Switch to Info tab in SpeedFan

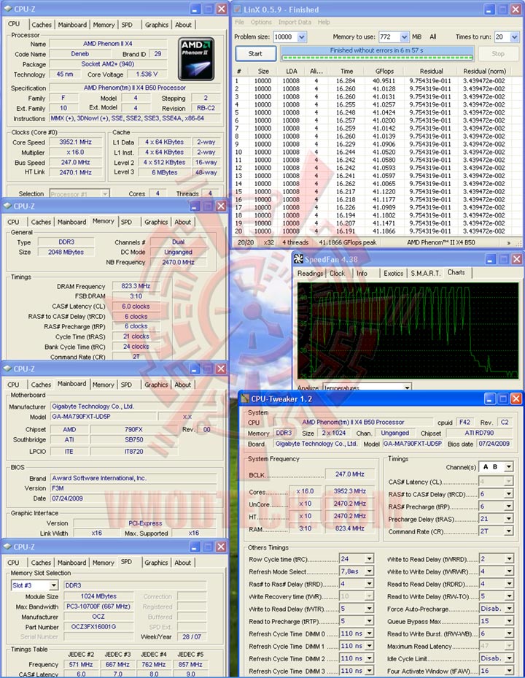pyautogui.click(x=362, y=273)
